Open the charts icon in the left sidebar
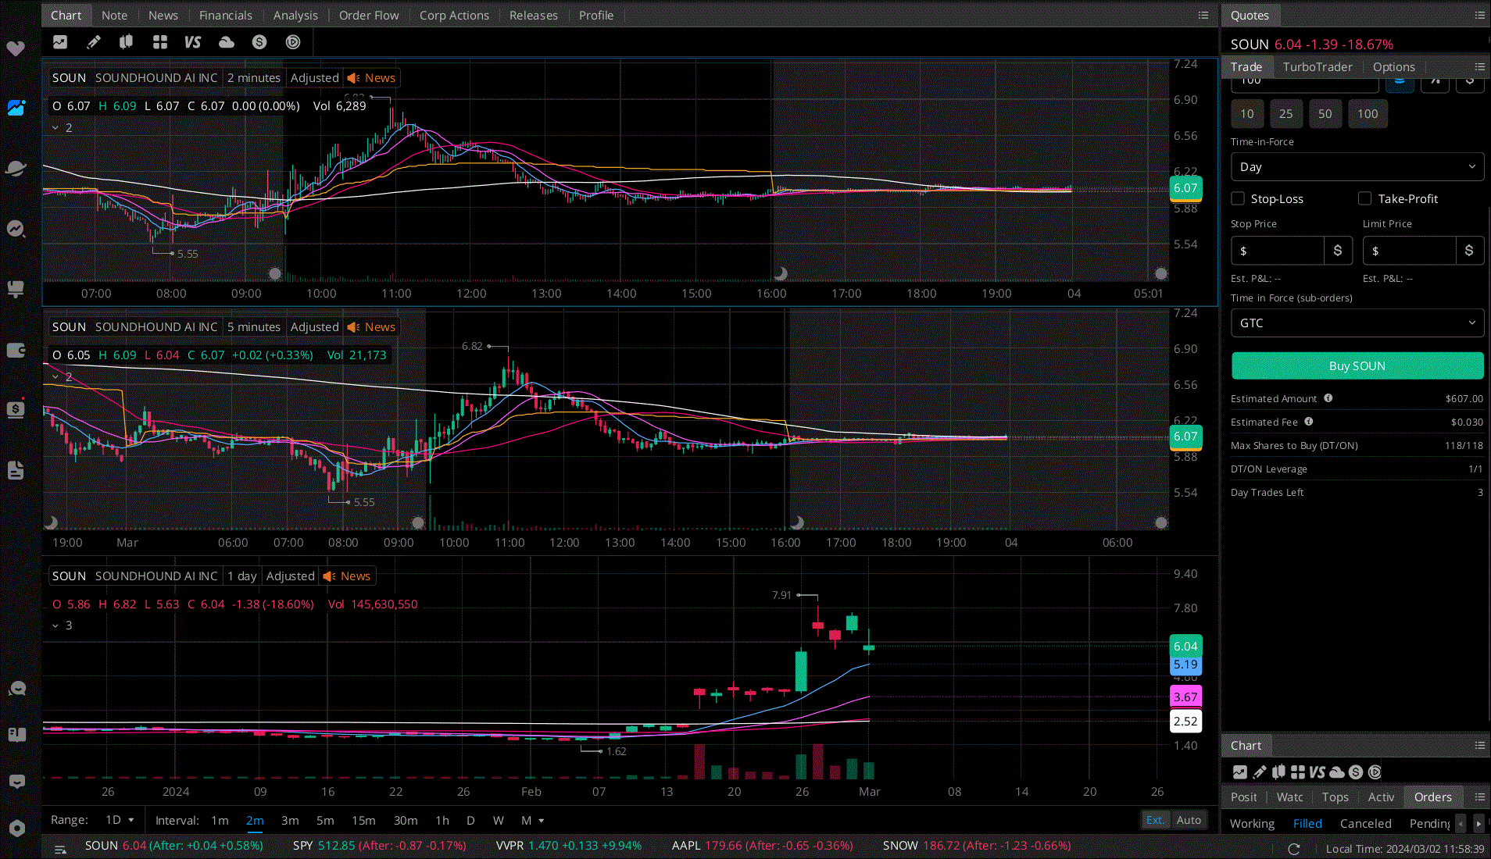The image size is (1491, 859). [16, 109]
